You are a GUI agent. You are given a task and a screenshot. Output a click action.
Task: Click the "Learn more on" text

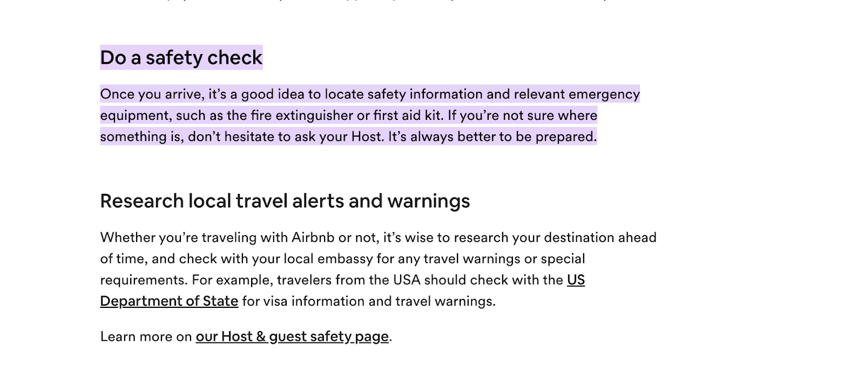coord(146,336)
